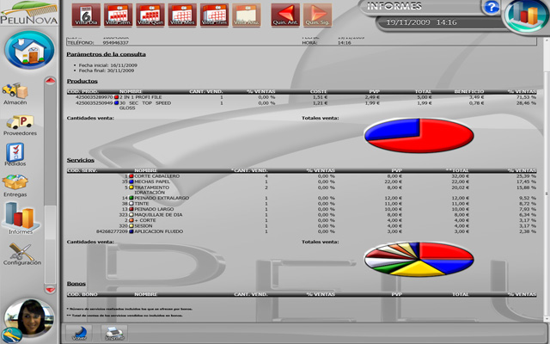Viewport: 550px width, 344px height.
Task: Go to previous fortnight with Quin. Ant.
Action: (x=285, y=15)
